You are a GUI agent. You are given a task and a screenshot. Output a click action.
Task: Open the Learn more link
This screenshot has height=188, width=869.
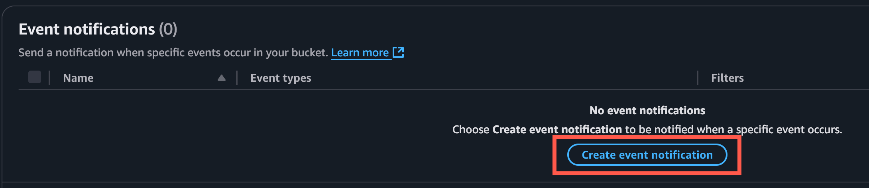tap(360, 53)
